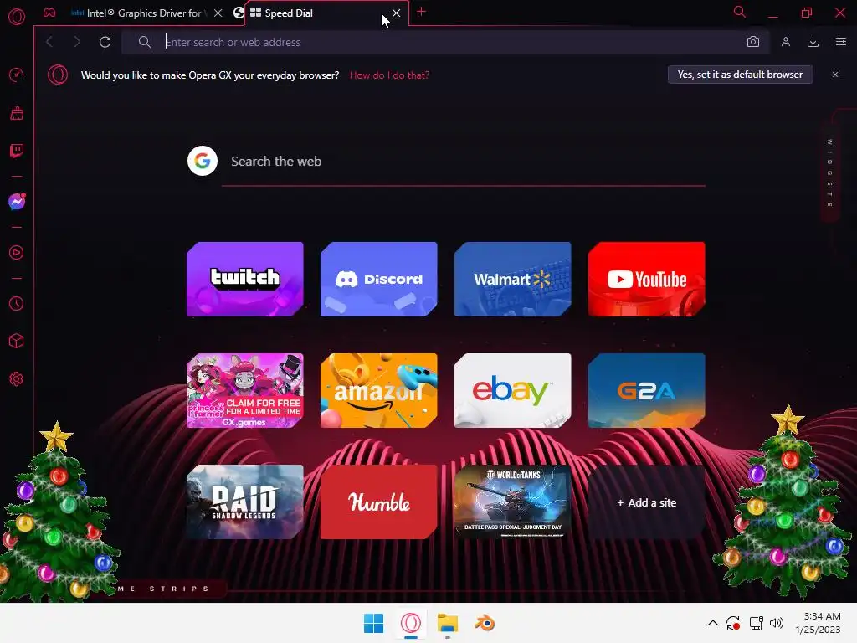Viewport: 857px width, 643px height.
Task: Open GX Control speedometer icon in sidebar
Action: pyautogui.click(x=17, y=75)
